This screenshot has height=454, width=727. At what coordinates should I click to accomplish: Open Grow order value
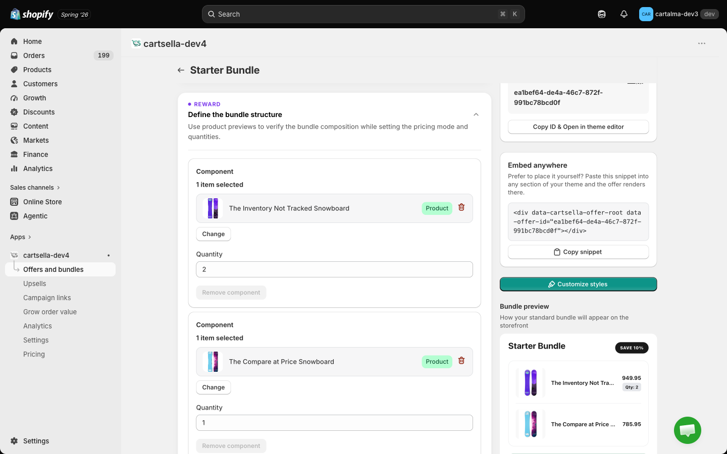coord(50,312)
